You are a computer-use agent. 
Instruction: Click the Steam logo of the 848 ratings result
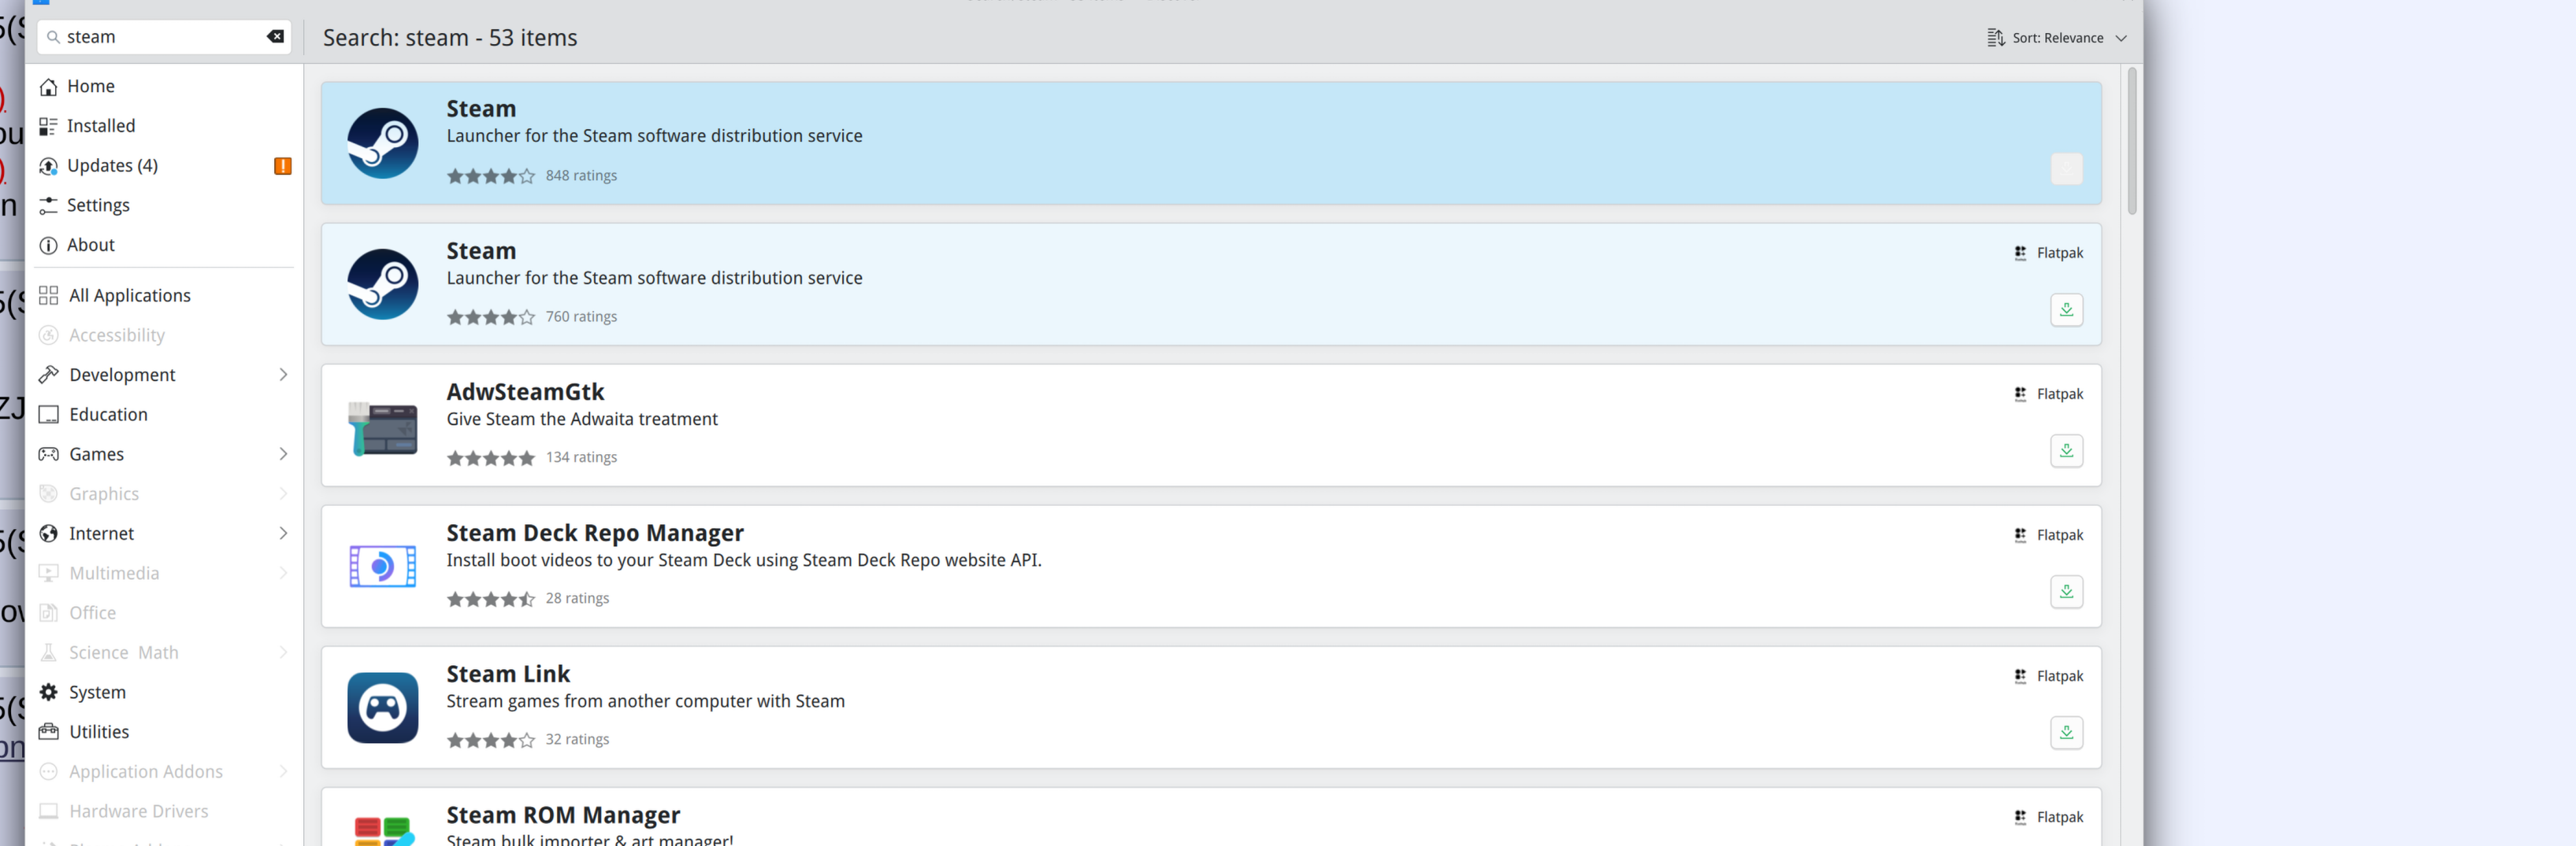coord(383,144)
